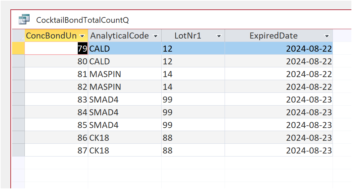Screen dimensions: 352x189
Task: Click the select-all corner of the datasheet
Action: [x=18, y=36]
